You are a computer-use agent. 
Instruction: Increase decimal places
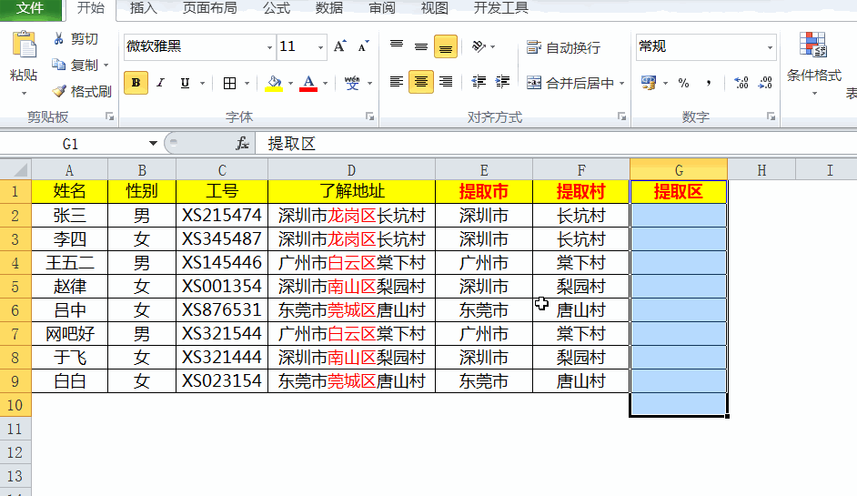[741, 83]
